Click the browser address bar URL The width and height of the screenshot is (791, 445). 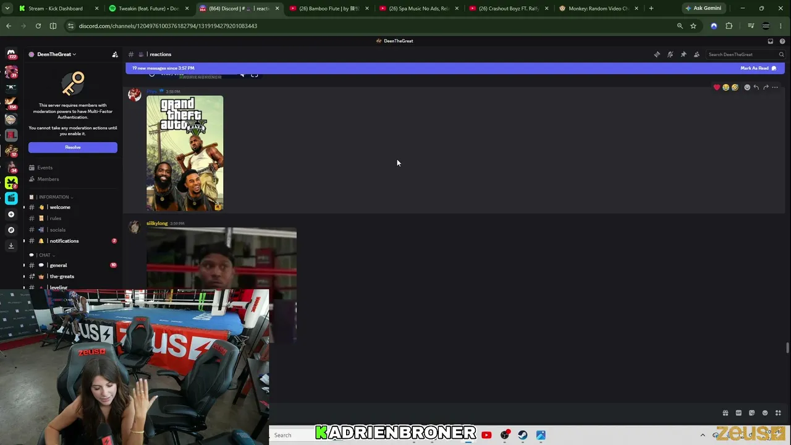coord(167,26)
